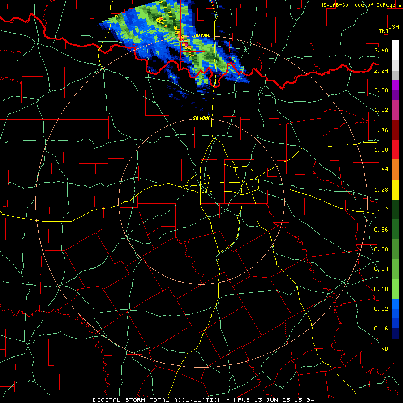Pick the white swatch at the top of the color scale
This screenshot has height=403, width=403.
[x=395, y=50]
